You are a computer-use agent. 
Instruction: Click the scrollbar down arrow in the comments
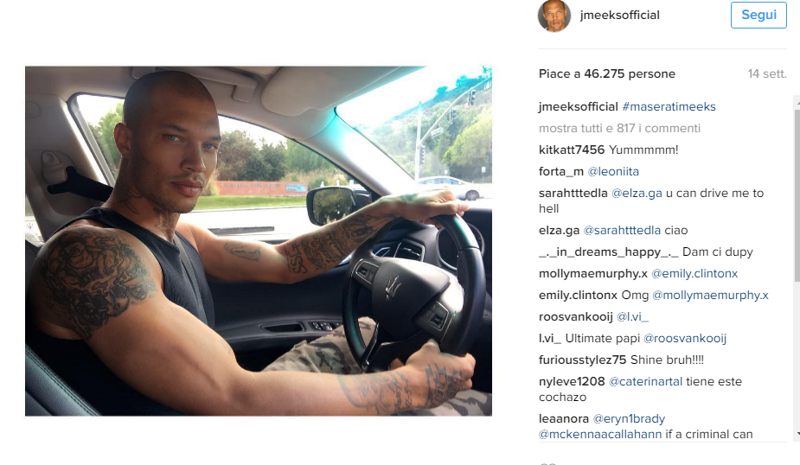[x=797, y=434]
